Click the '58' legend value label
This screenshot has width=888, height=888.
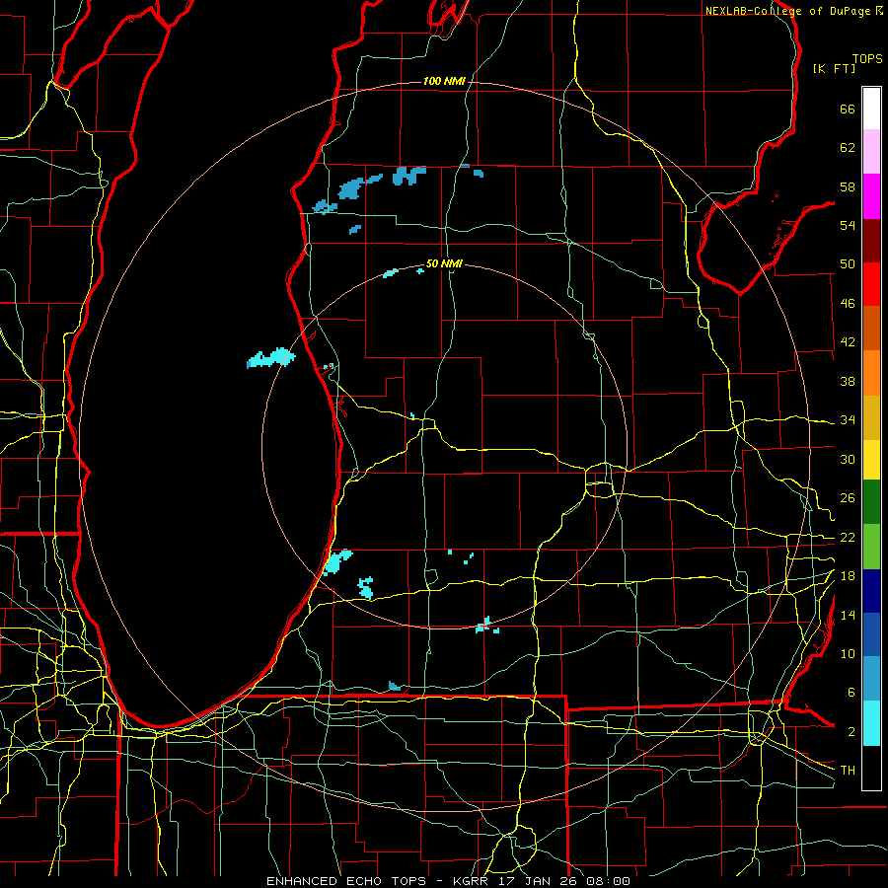pos(848,186)
